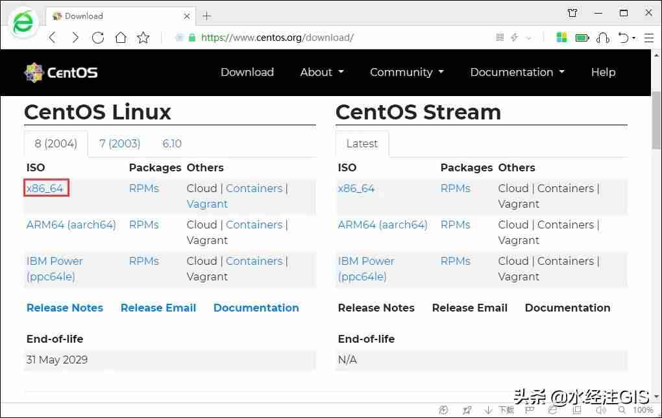Viewport: 662px width, 418px height.
Task: Open x86_64 ISO under CentOS Stream
Action: pyautogui.click(x=356, y=188)
